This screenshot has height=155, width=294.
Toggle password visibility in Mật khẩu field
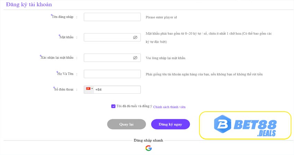(x=135, y=38)
